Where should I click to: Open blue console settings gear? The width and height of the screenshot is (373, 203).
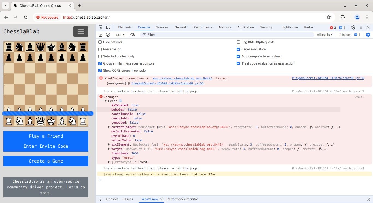[x=368, y=35]
